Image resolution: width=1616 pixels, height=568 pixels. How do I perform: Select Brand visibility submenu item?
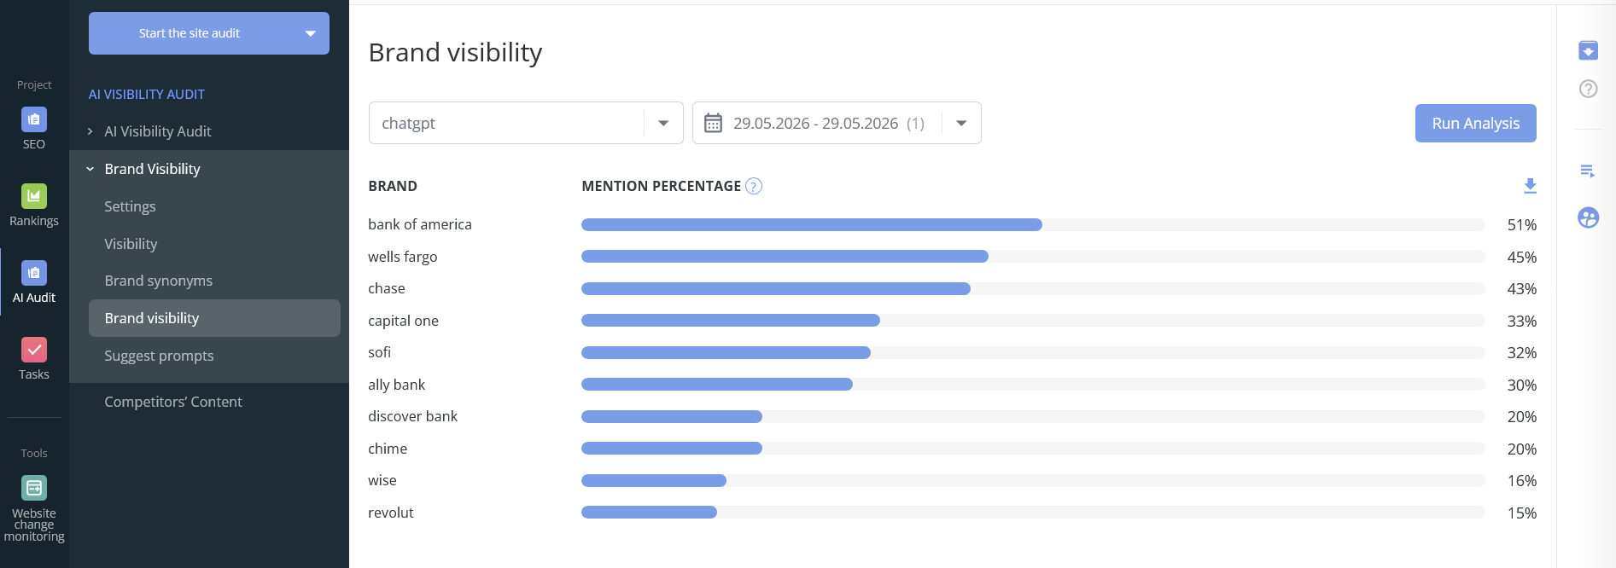pyautogui.click(x=214, y=318)
